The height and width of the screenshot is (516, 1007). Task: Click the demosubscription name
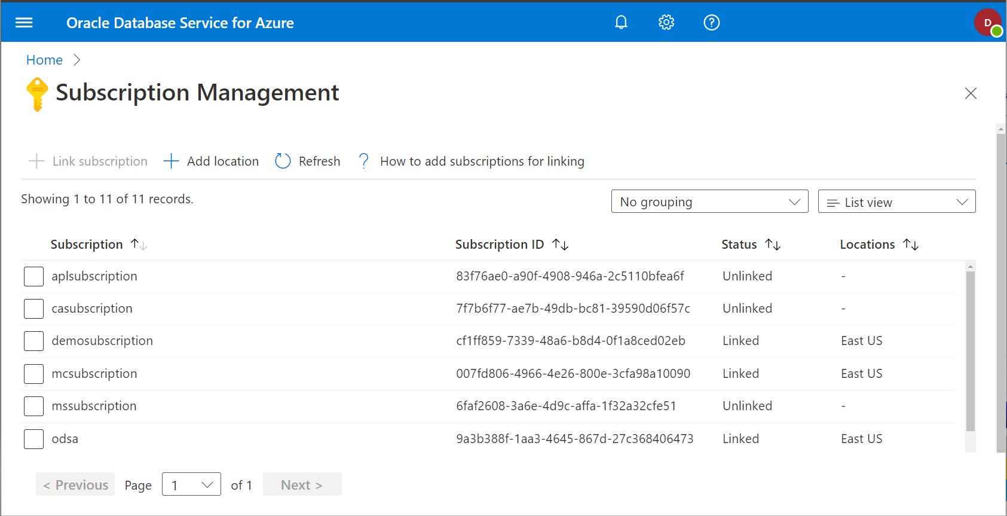click(x=102, y=341)
